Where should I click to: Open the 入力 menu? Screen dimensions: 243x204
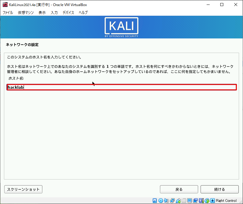point(54,12)
